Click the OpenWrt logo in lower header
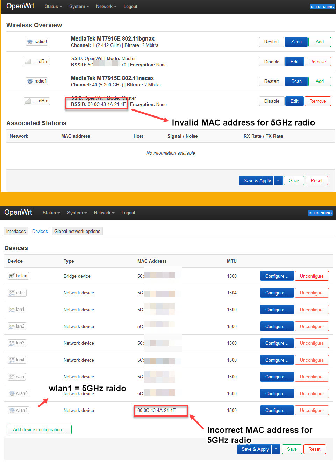 pos(18,212)
